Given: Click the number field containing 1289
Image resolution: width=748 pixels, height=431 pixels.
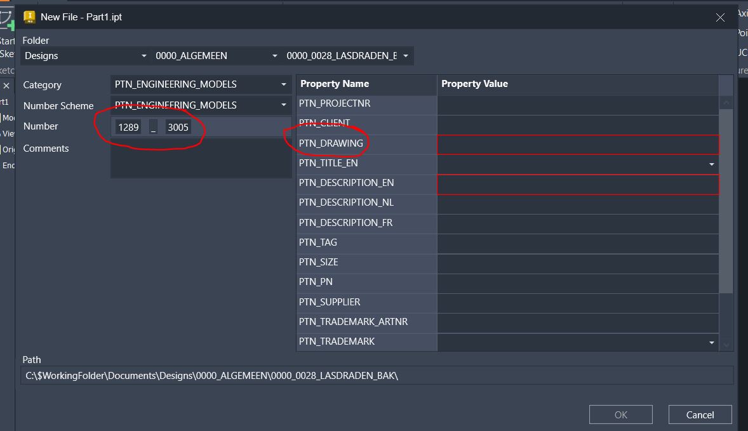Looking at the screenshot, I should point(128,127).
